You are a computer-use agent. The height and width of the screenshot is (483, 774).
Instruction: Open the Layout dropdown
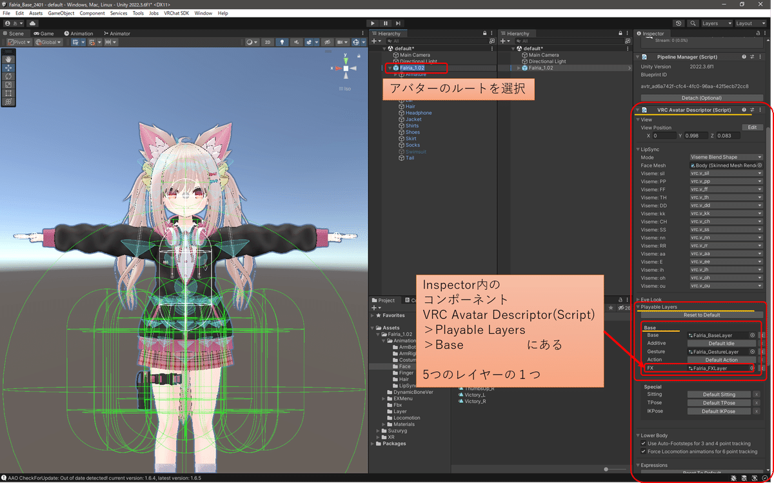point(751,23)
